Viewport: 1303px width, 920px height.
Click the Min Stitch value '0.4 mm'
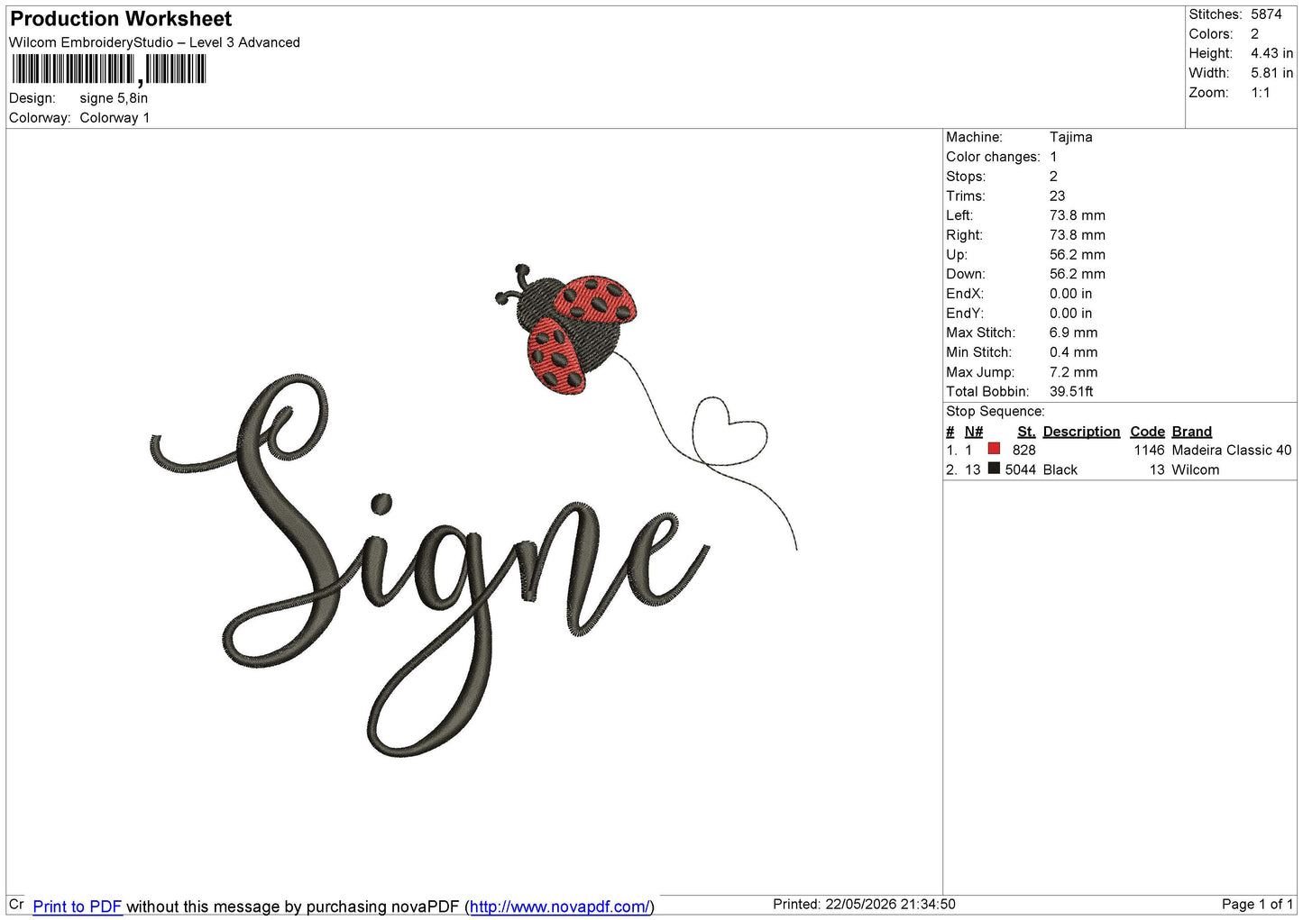coord(1073,352)
